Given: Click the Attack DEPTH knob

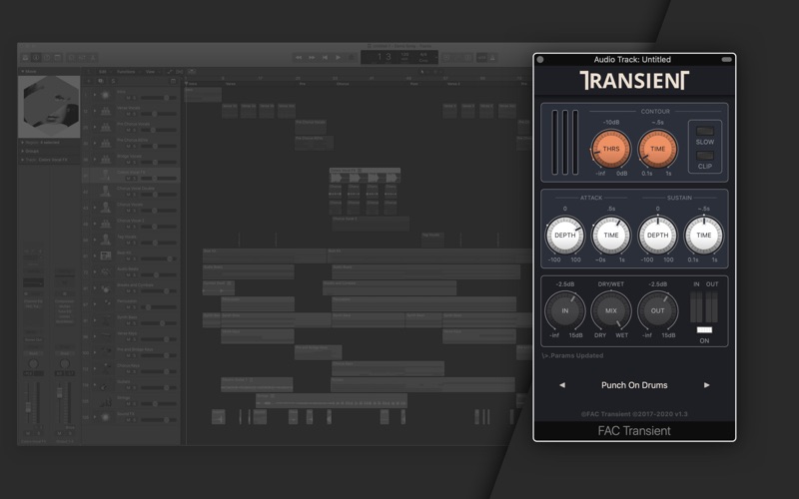Looking at the screenshot, I should point(564,236).
